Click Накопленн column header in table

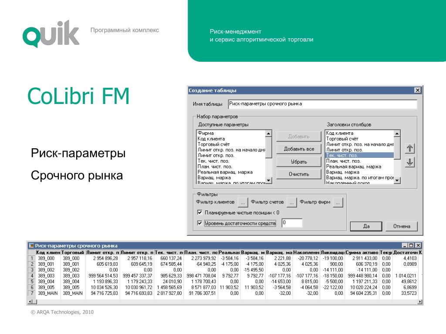pos(306,252)
